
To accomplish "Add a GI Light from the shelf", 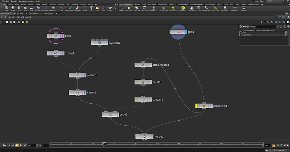I will pos(199,8).
